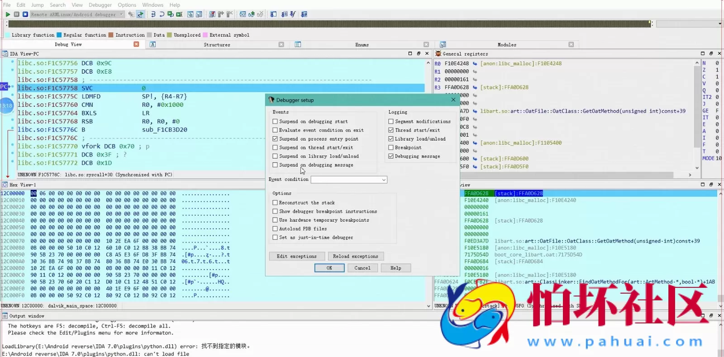Image resolution: width=724 pixels, height=357 pixels.
Task: Click the Terminate process stop icon
Action: [x=25, y=14]
